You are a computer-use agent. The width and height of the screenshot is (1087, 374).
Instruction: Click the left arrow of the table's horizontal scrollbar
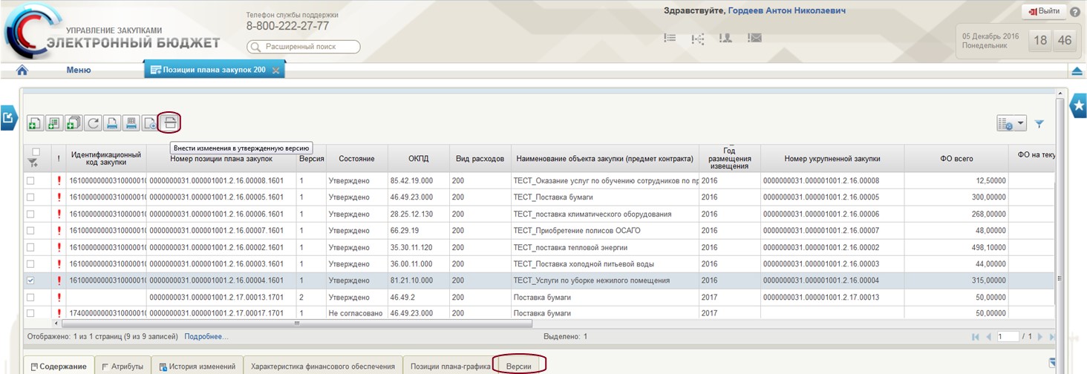56,324
